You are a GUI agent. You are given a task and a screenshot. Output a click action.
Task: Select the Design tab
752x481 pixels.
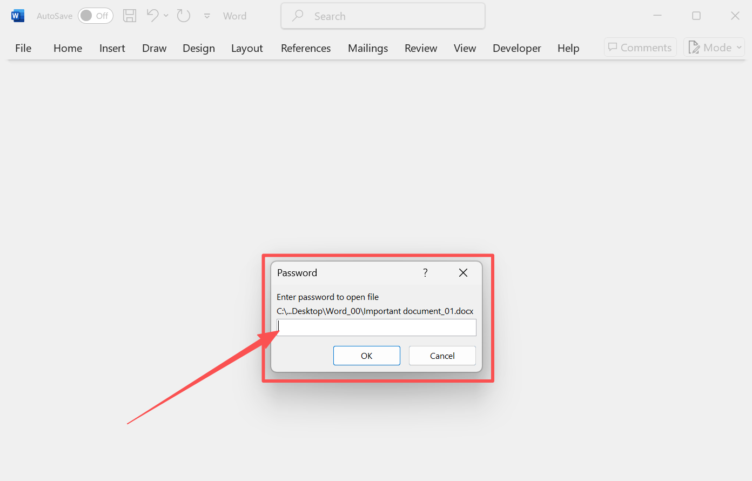click(199, 48)
